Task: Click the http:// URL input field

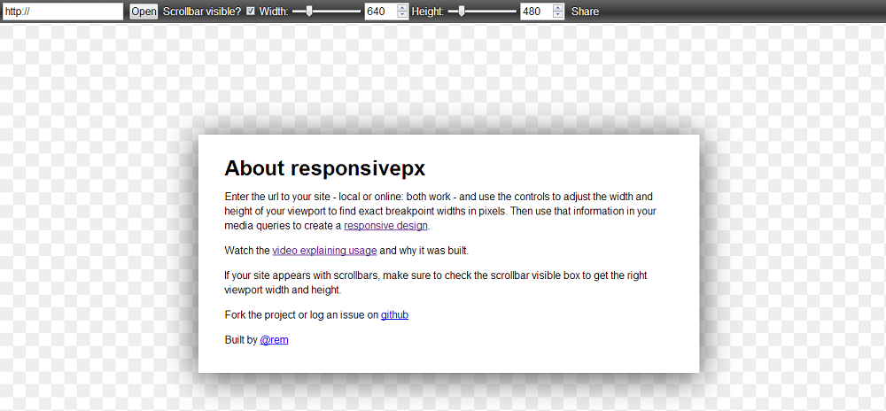Action: tap(62, 12)
